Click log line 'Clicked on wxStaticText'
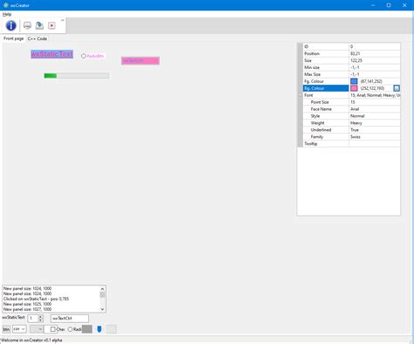Screen dimensions: 414x344 (36, 299)
